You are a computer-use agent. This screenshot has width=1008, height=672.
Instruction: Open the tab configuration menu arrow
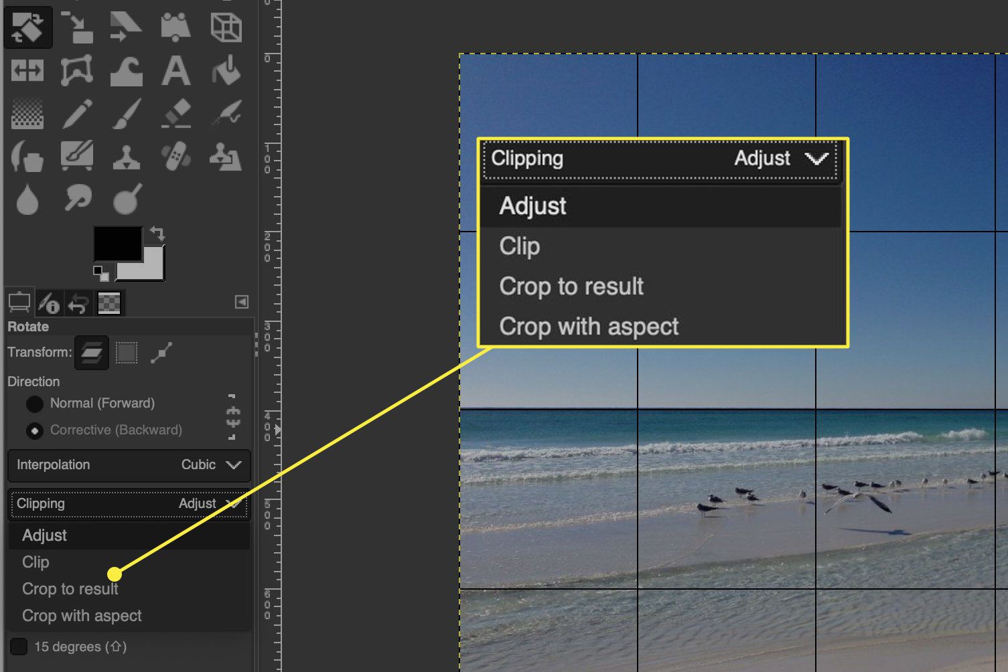coord(242,302)
